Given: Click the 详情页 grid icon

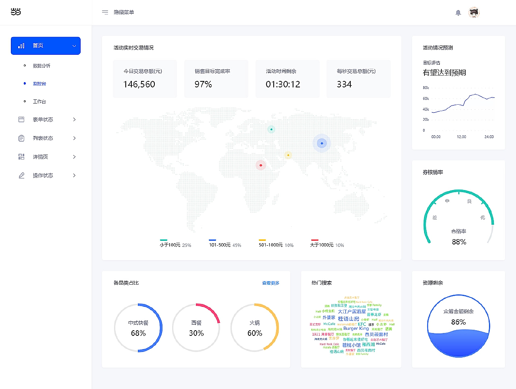Looking at the screenshot, I should [21, 157].
